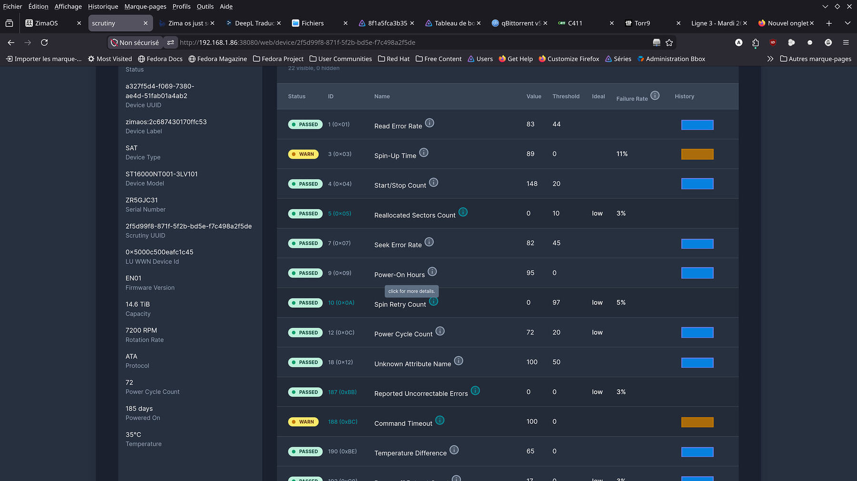The height and width of the screenshot is (481, 857).
Task: Click info icon beside Reallocated Sectors Count
Action: pyautogui.click(x=463, y=212)
